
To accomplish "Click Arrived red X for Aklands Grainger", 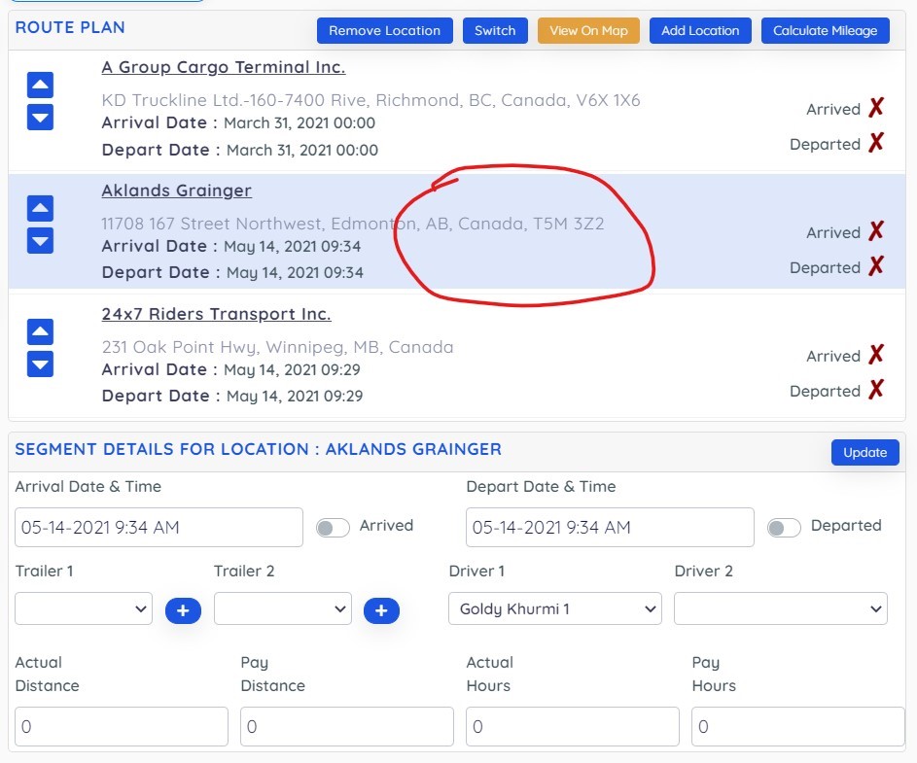I will click(876, 231).
